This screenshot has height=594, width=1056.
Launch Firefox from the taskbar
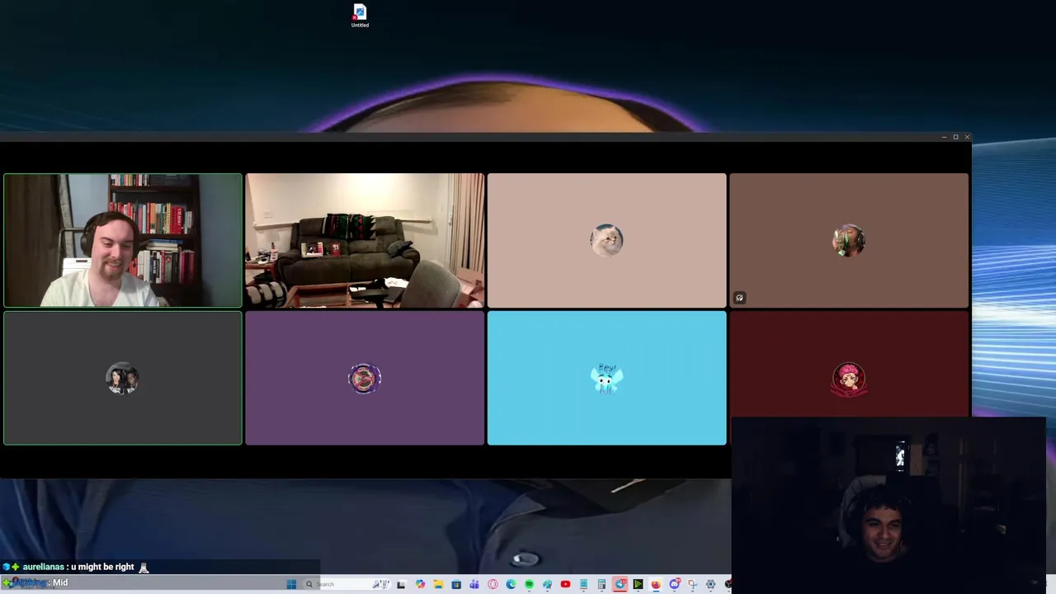(x=656, y=584)
